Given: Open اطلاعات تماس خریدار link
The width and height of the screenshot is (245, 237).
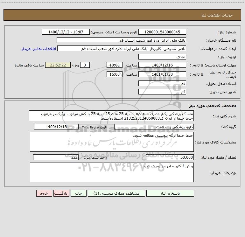Looking at the screenshot, I should pyautogui.click(x=39, y=49).
